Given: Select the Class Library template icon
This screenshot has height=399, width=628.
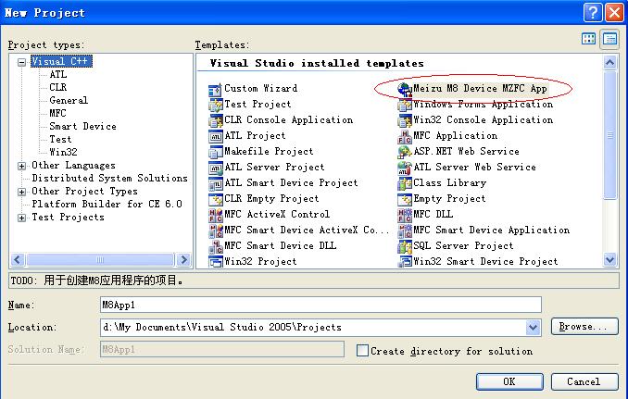Looking at the screenshot, I should (x=405, y=183).
